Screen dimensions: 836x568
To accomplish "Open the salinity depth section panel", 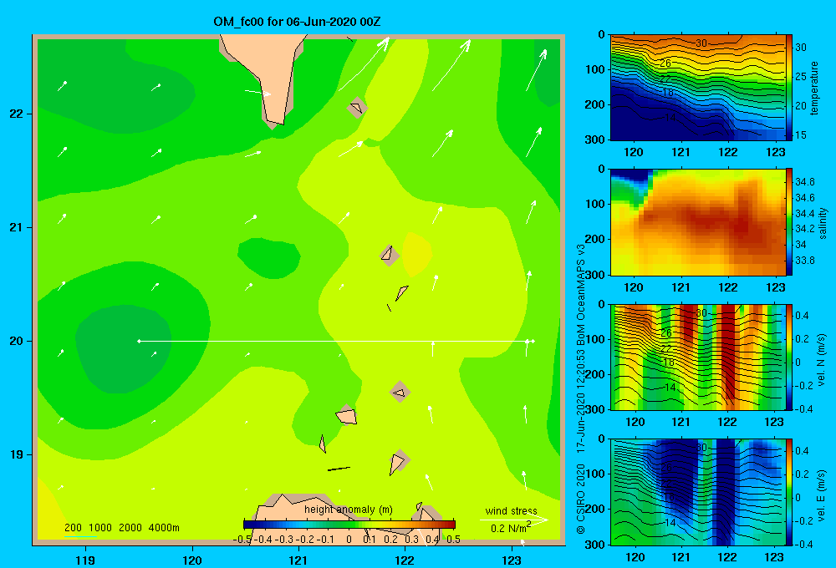I will coord(697,222).
